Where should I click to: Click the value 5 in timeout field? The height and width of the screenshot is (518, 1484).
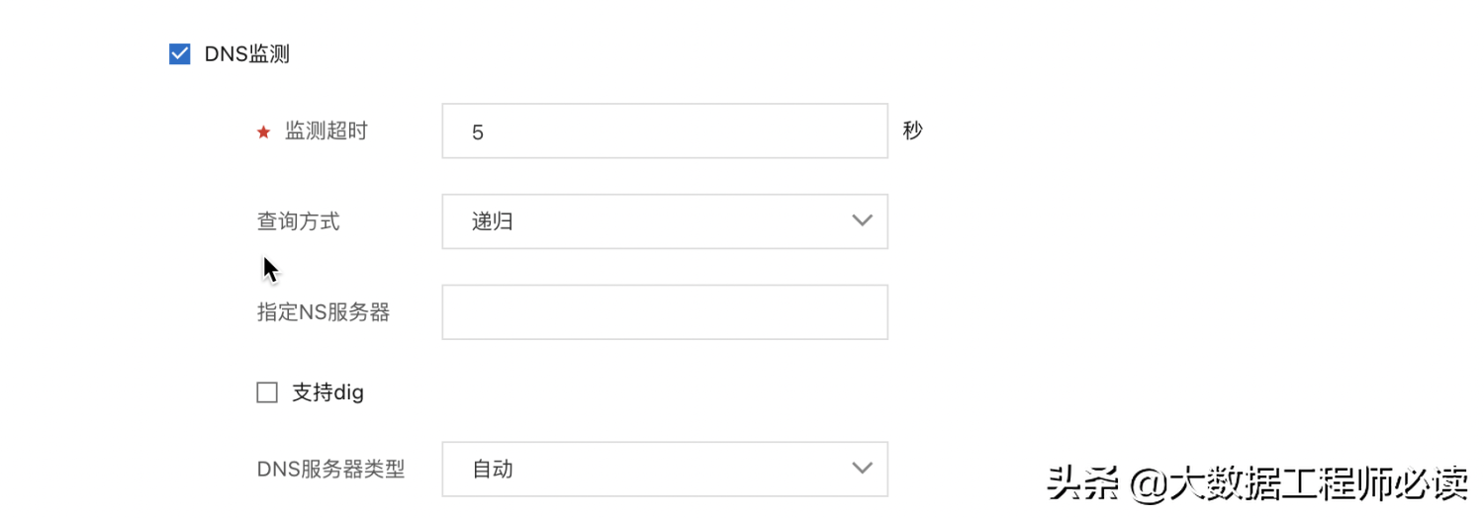click(x=478, y=132)
